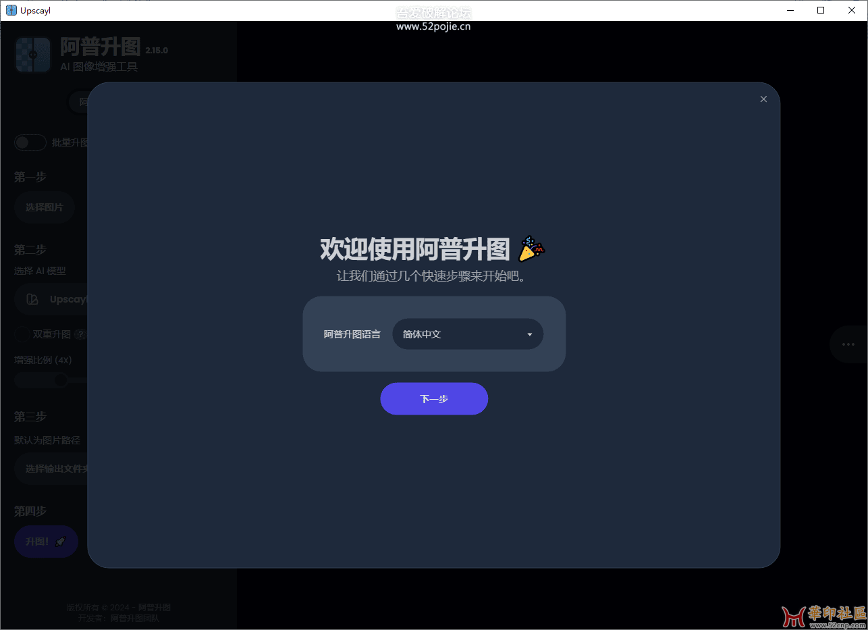Tick the 双重升图 checkbox
868x630 pixels.
[22, 334]
